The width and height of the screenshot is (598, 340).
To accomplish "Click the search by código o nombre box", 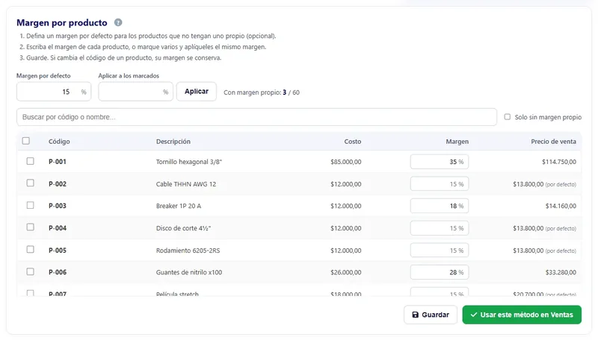I will (x=256, y=117).
